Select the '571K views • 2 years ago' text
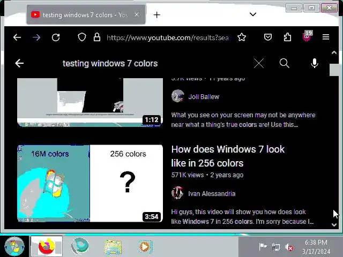Image resolution: width=343 pixels, height=257 pixels. click(207, 175)
